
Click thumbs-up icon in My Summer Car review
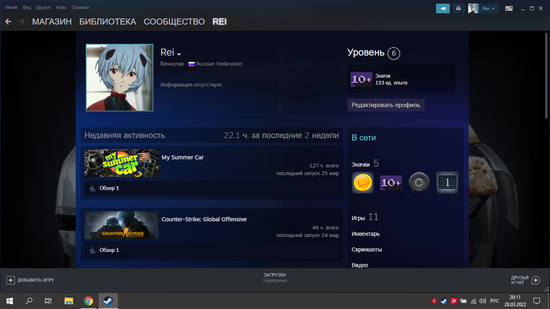coord(92,188)
